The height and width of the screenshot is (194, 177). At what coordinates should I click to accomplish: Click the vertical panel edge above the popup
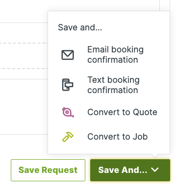(x=160, y=5)
